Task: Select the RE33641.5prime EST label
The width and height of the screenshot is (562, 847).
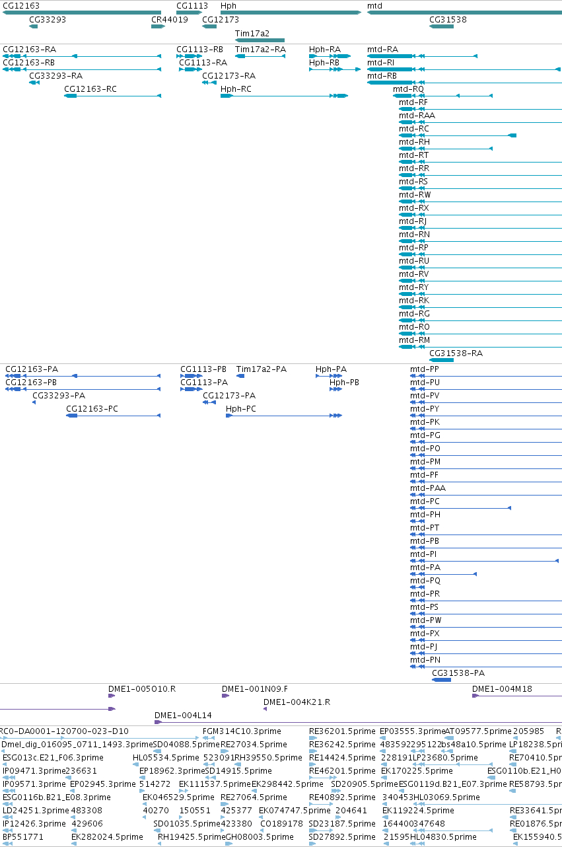Action: pyautogui.click(x=536, y=811)
